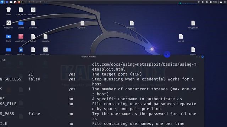227x127 pixels.
Task: Switch to workspace 1
Action: tap(29, 2)
